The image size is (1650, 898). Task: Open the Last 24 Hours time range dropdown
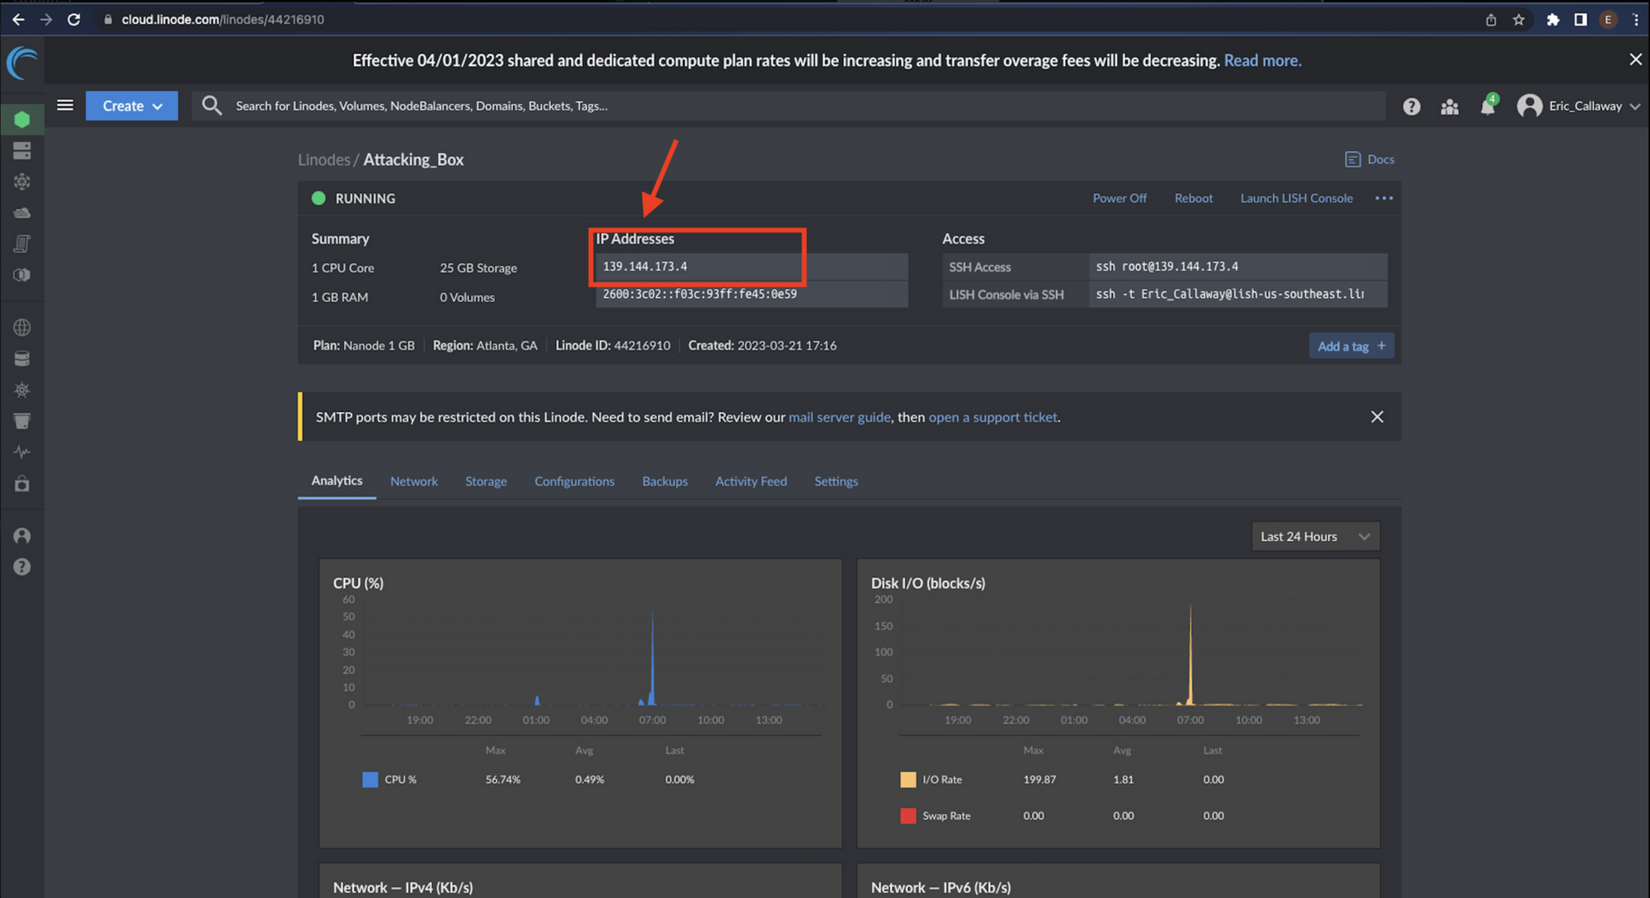tap(1314, 536)
